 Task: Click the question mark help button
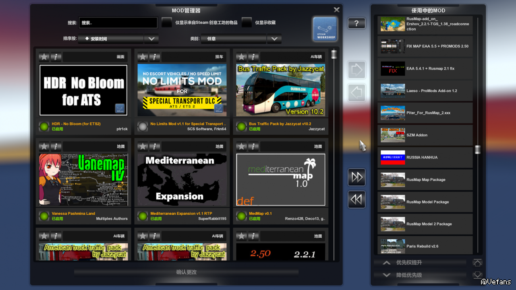pyautogui.click(x=356, y=23)
